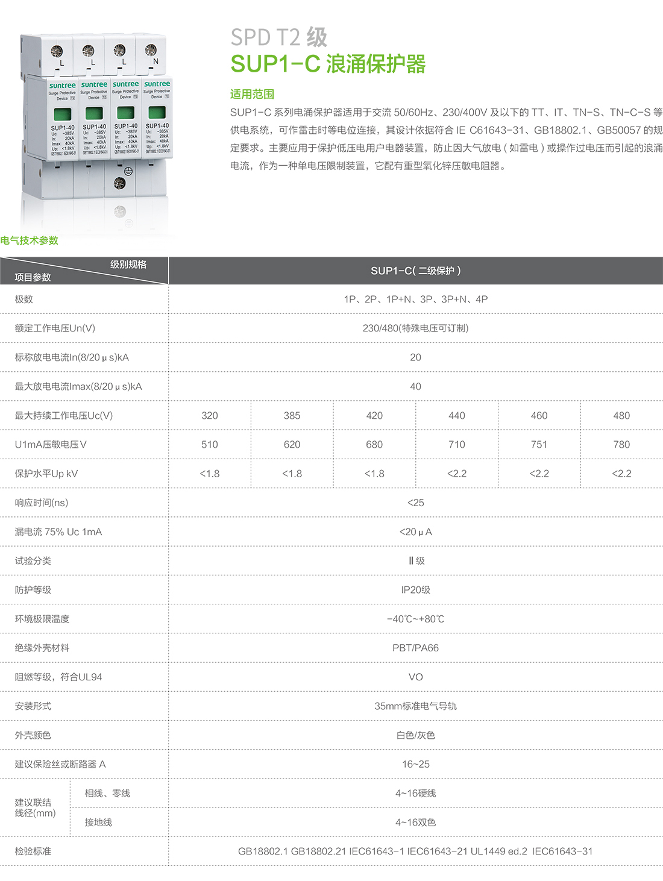Click the Uc value '385'
The image size is (663, 881).
pos(292,415)
